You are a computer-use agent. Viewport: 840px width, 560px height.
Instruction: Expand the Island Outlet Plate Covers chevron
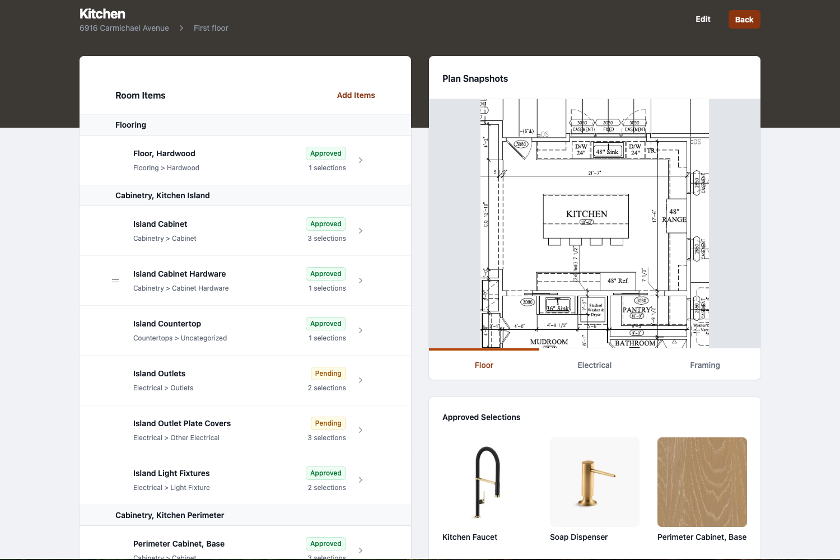coord(361,430)
